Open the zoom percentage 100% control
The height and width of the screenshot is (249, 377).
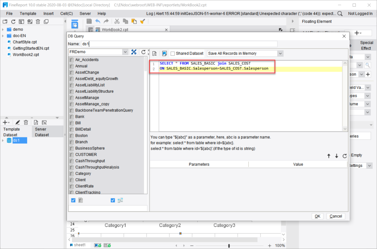click(x=280, y=245)
